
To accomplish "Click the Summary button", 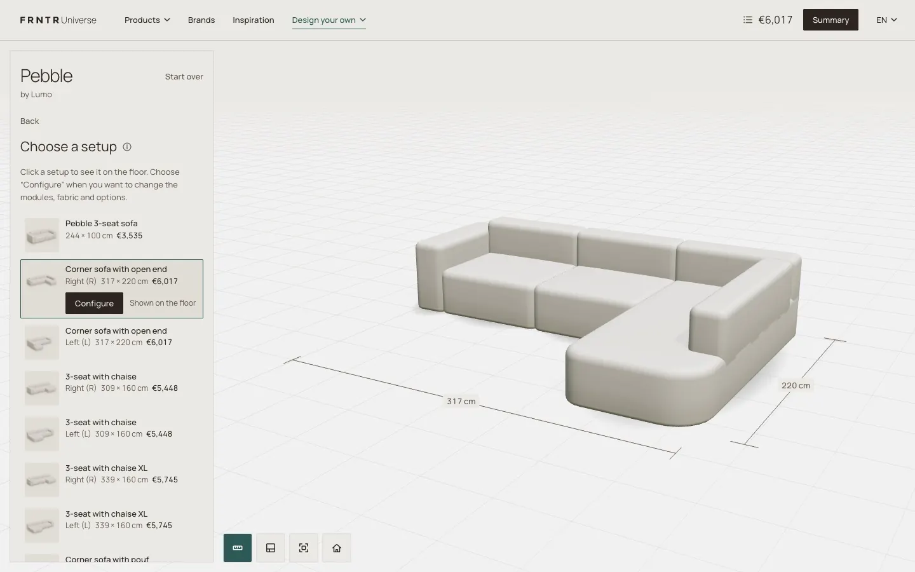I will pyautogui.click(x=830, y=20).
